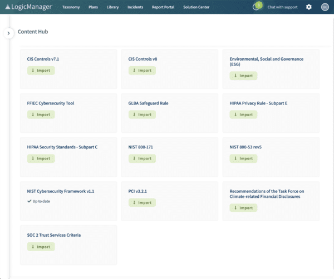Import HIPAA Security Standards - Subpart C
The width and height of the screenshot is (334, 279).
(x=41, y=158)
